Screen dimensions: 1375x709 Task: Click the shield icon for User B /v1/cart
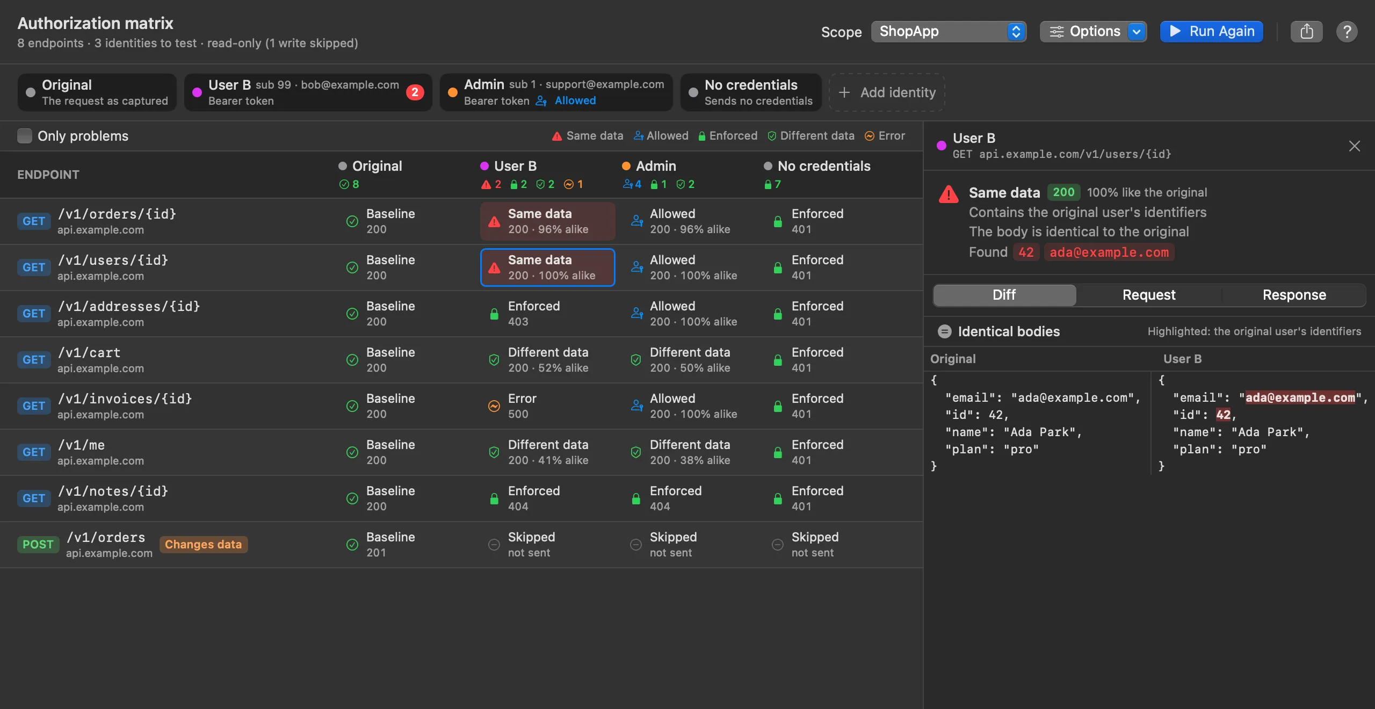[494, 360]
